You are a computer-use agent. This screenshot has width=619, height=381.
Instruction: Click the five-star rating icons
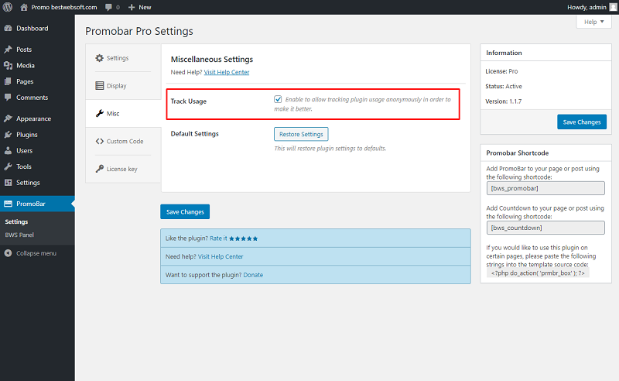pyautogui.click(x=244, y=239)
